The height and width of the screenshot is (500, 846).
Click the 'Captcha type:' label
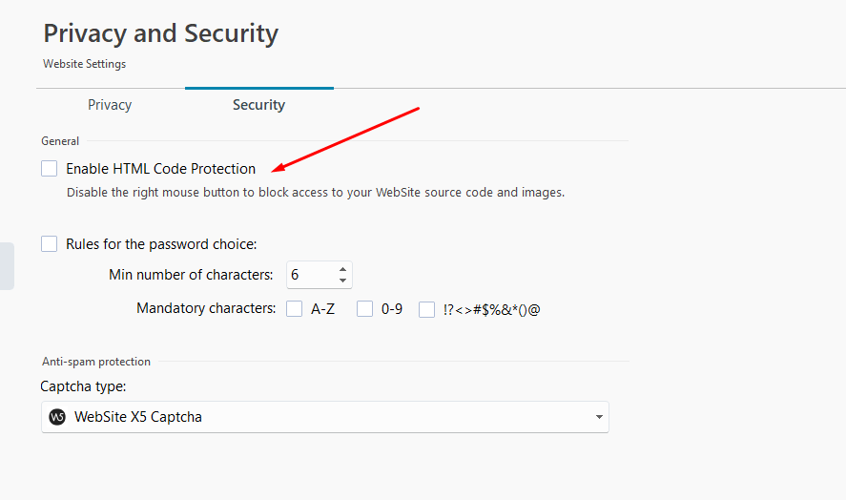coord(83,386)
